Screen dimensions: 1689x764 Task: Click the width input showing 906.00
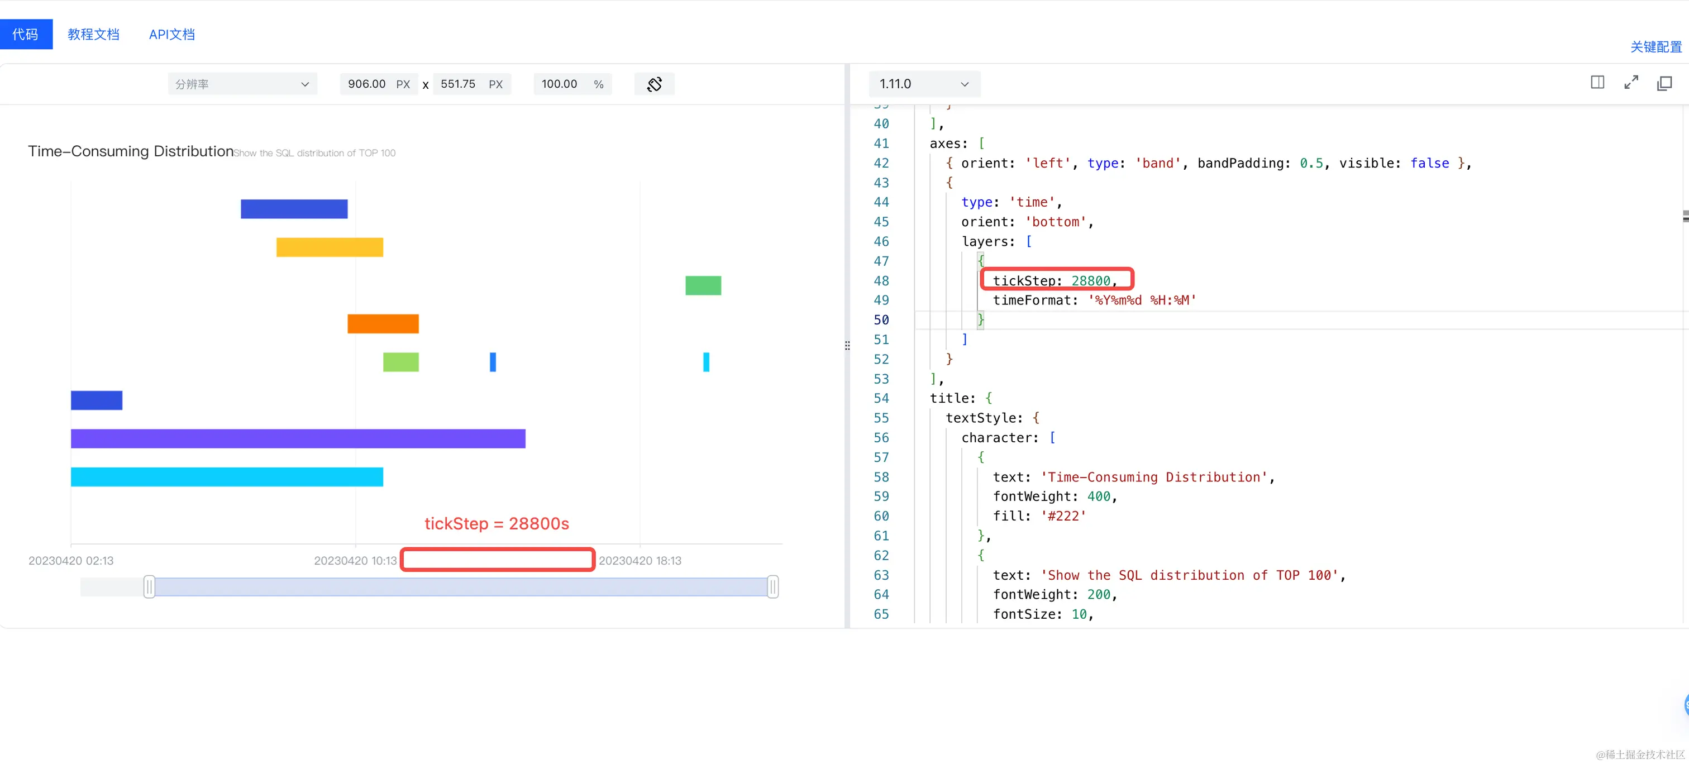click(x=366, y=84)
